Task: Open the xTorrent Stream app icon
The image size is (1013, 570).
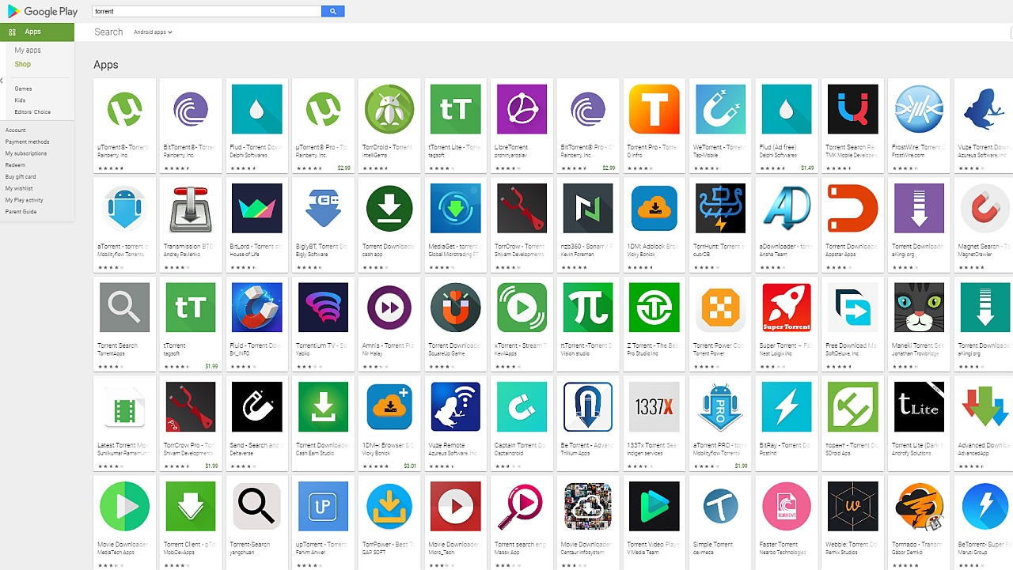Action: tap(522, 308)
